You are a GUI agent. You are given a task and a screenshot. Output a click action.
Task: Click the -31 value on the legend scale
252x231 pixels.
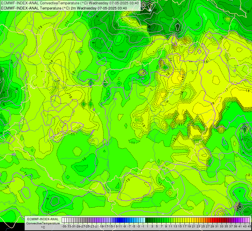pos(73,226)
